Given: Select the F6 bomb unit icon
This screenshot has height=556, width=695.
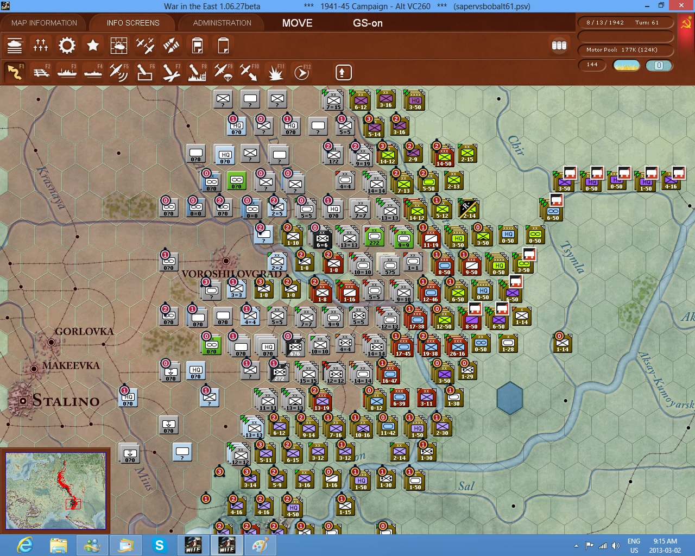Looking at the screenshot, I should coord(145,72).
